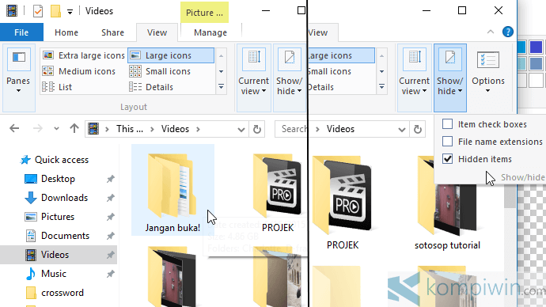Screen dimensions: 546x307
Task: Select Videos in the navigation pane
Action: [59, 255]
